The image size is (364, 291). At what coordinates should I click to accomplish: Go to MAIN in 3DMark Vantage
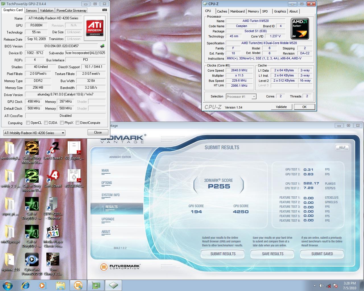pyautogui.click(x=105, y=171)
